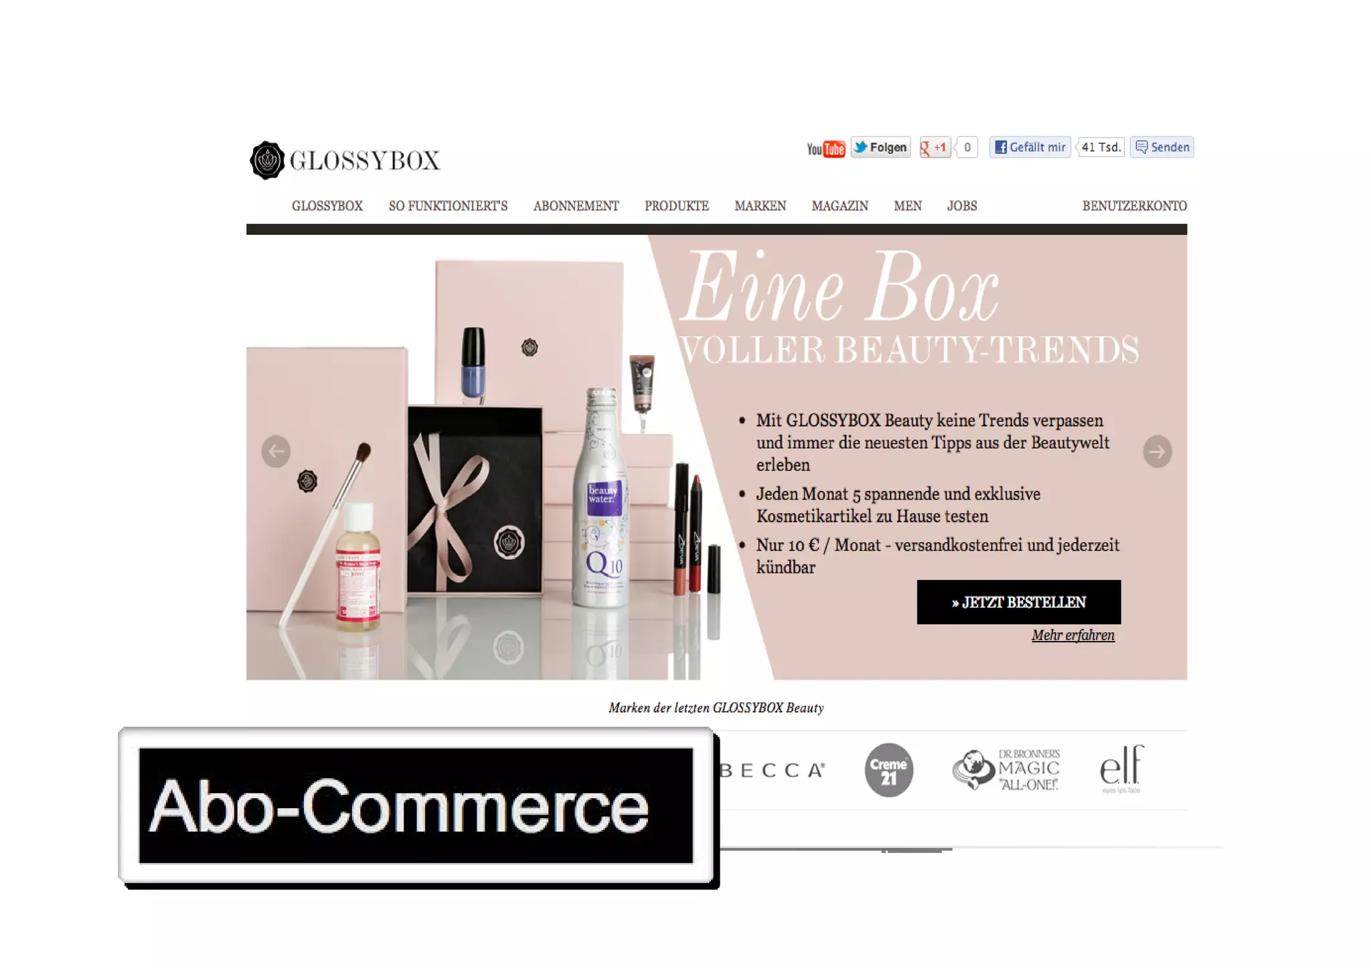Open the SO FUNKTIONIERT'S menu item
This screenshot has height=968, width=1371.
448,206
